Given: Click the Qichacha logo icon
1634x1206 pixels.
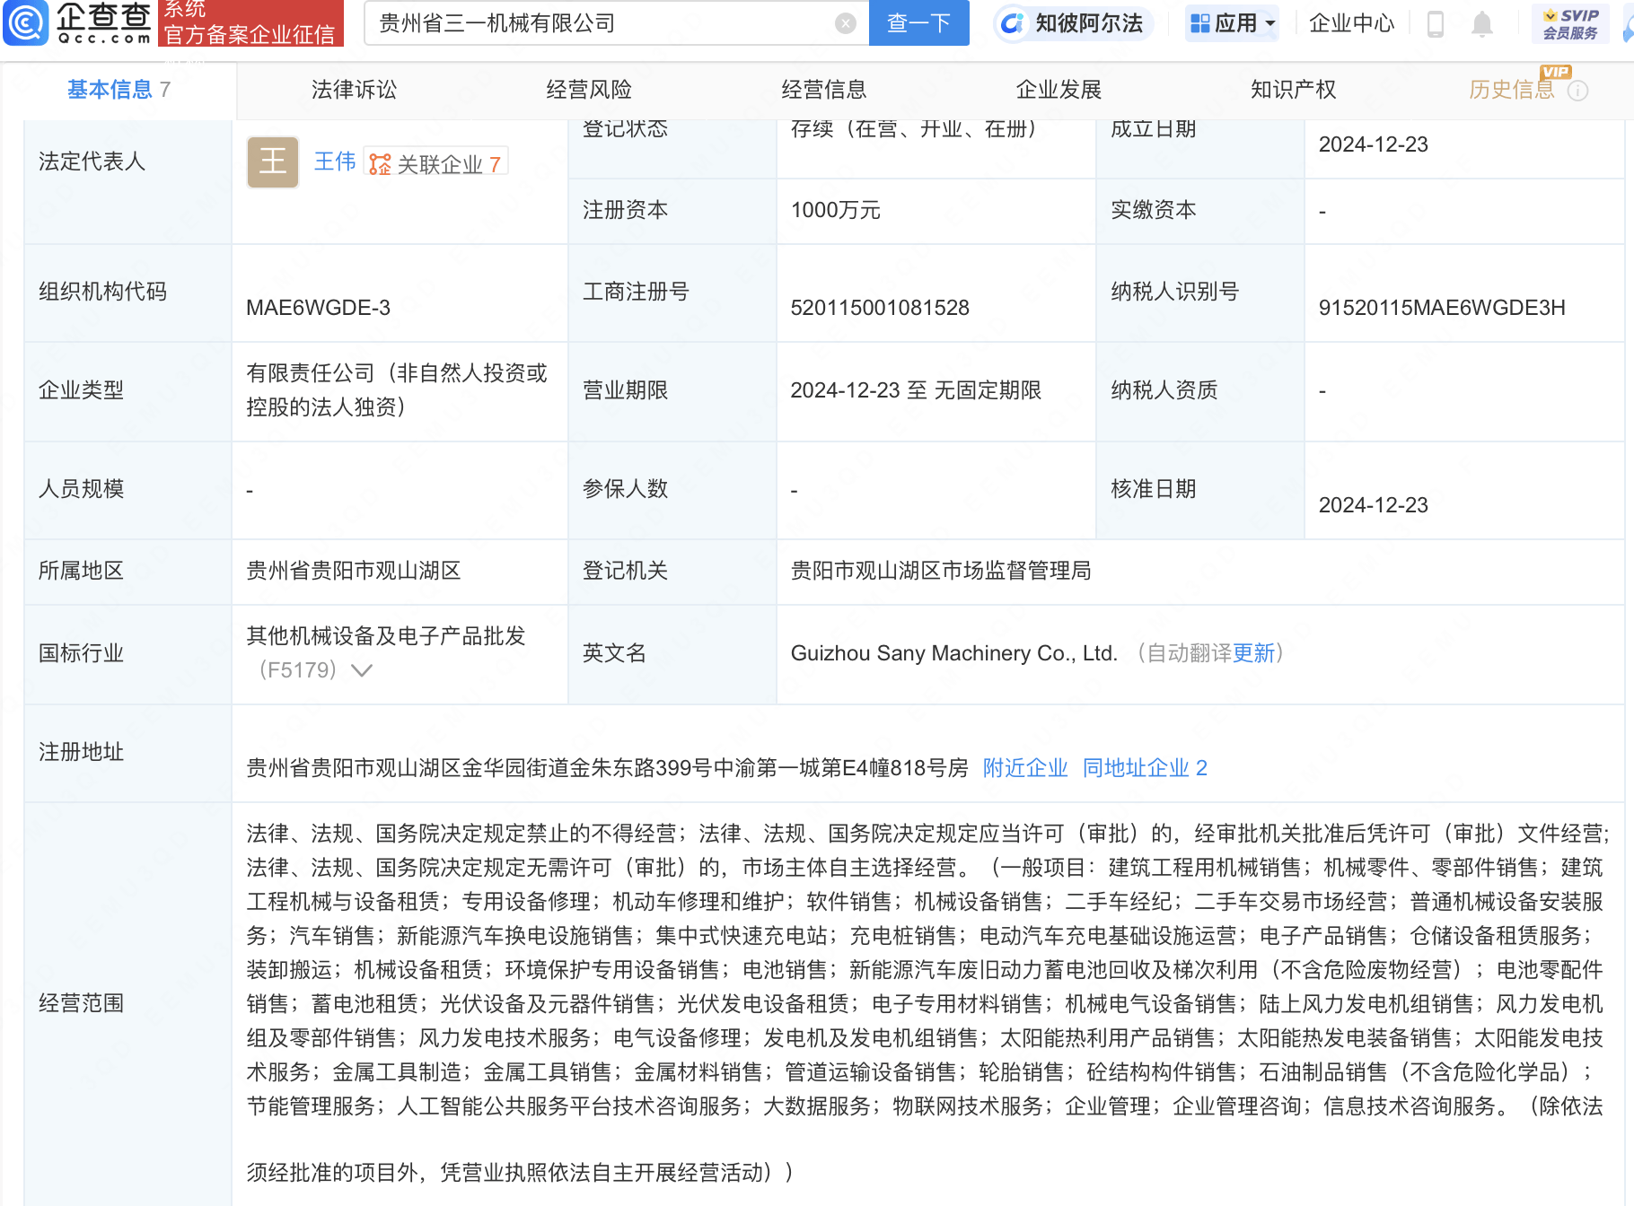Looking at the screenshot, I should point(26,22).
